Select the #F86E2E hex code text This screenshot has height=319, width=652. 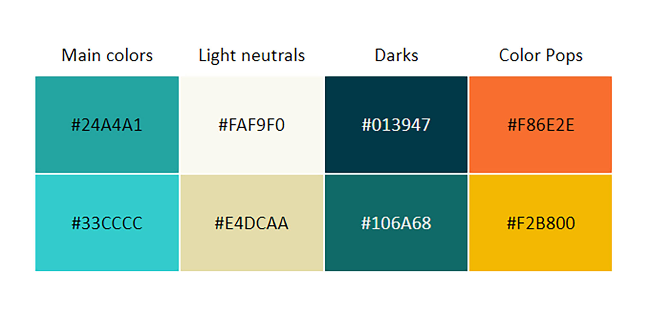coord(541,125)
